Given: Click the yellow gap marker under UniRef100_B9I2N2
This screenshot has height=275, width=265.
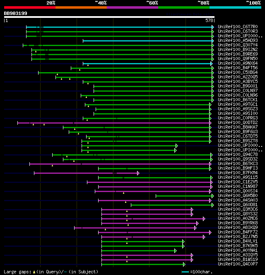Looking at the screenshot, I should tap(36, 51).
